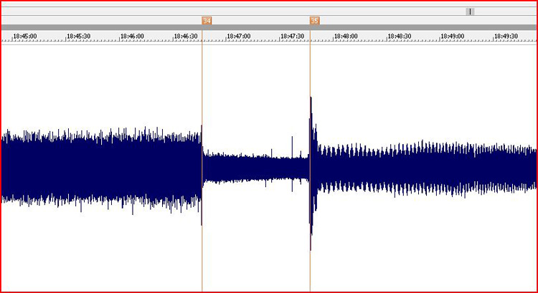Viewport: 538px width, 293px height.
Task: Click the 18:46:30 label on the time ruler
Action: pos(187,36)
